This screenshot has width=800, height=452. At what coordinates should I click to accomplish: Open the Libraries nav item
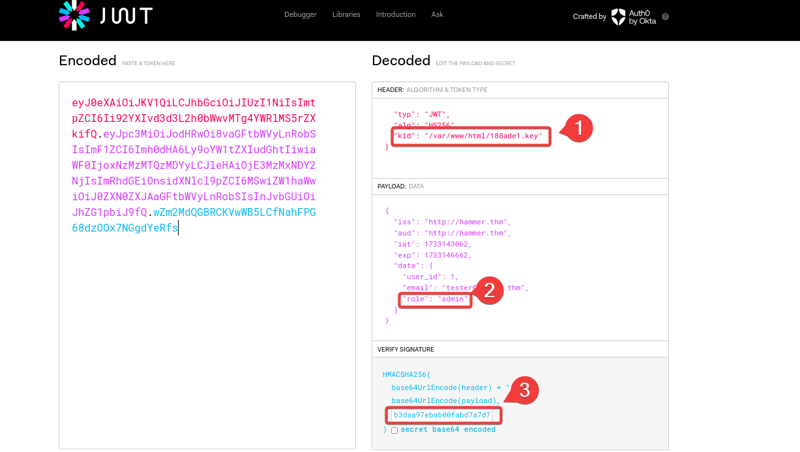pyautogui.click(x=346, y=14)
